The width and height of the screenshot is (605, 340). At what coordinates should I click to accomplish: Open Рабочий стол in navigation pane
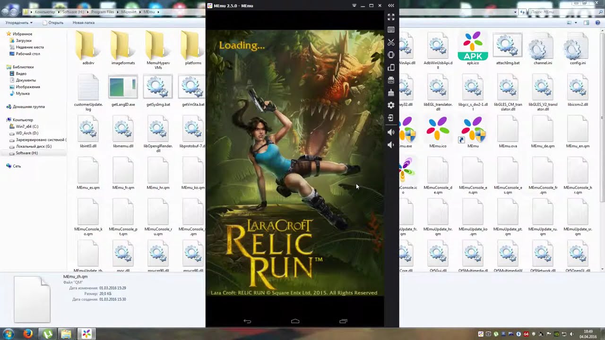(28, 54)
